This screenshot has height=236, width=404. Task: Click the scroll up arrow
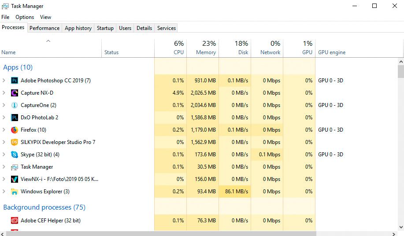point(401,62)
